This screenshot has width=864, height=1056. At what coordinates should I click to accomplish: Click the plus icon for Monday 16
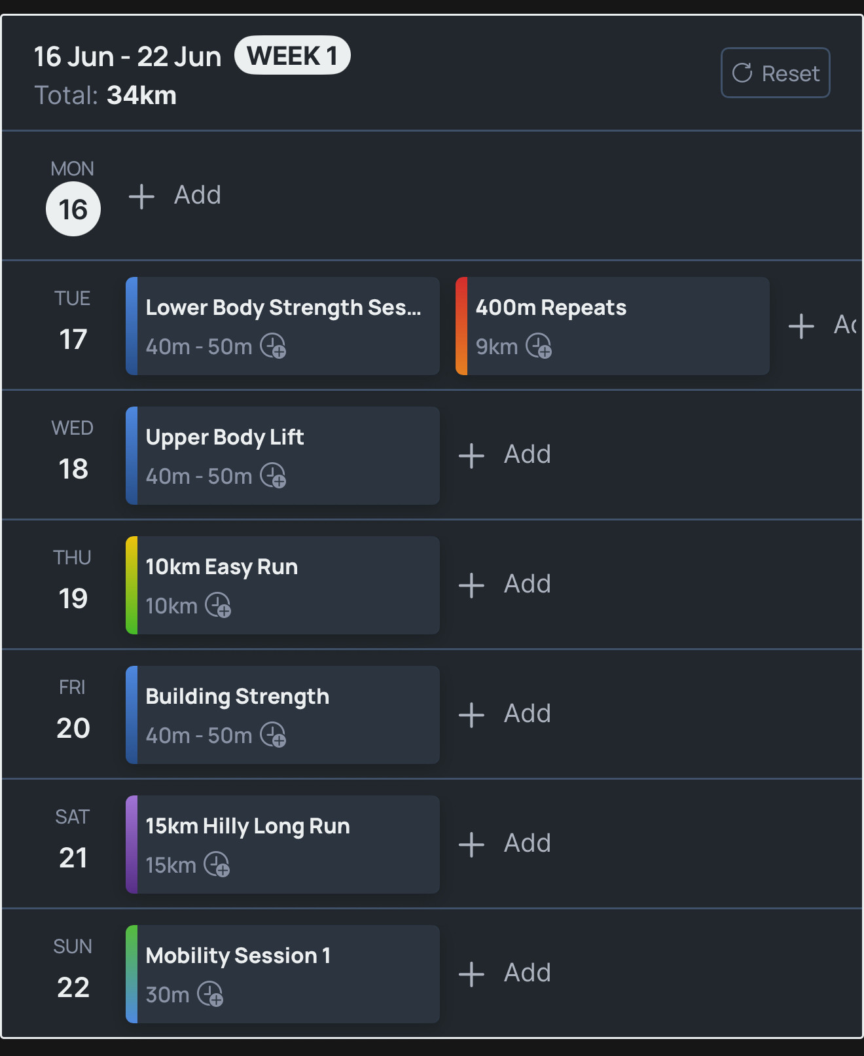click(x=141, y=196)
